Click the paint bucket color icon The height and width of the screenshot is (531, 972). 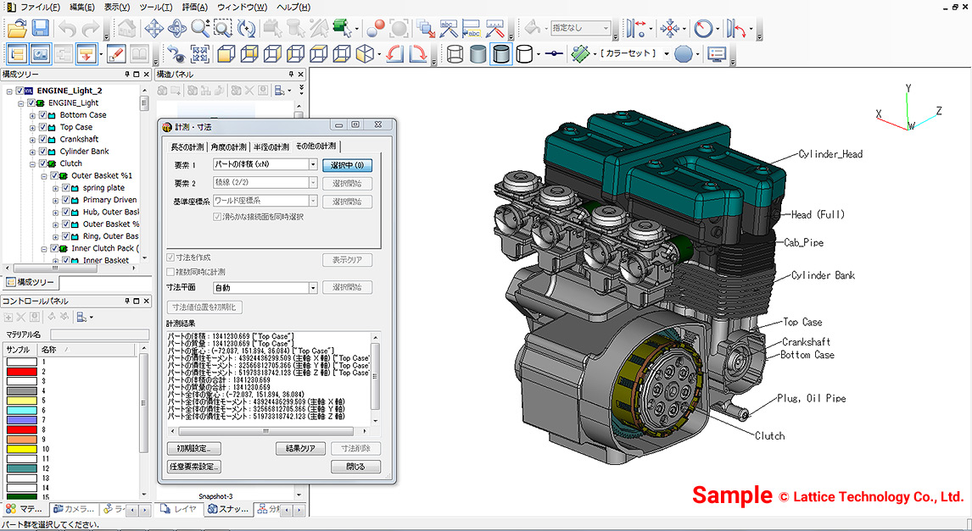point(532,28)
